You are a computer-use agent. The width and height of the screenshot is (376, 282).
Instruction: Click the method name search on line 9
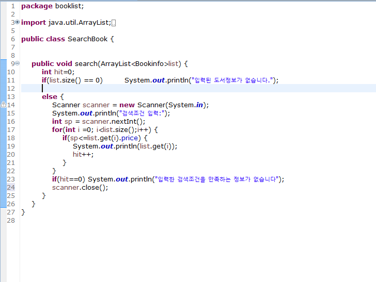[86, 64]
